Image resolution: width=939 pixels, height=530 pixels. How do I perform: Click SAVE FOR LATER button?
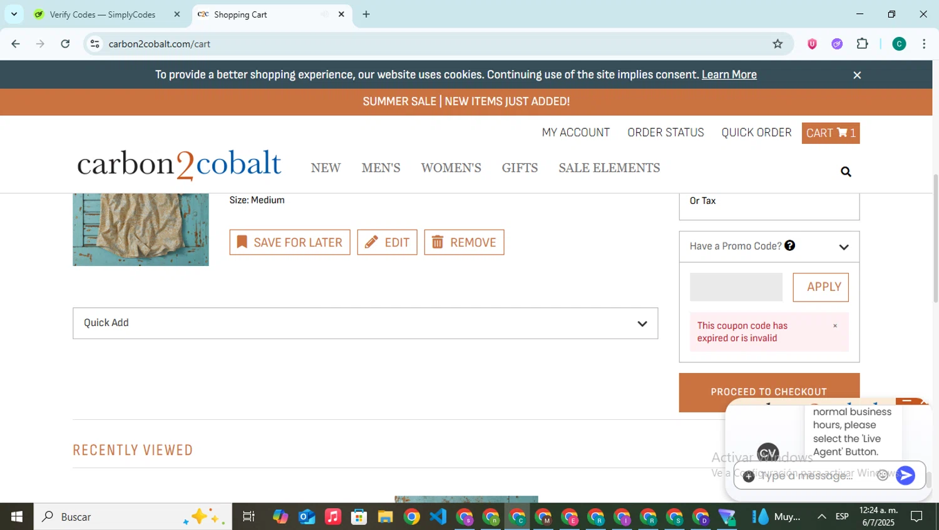coord(290,242)
